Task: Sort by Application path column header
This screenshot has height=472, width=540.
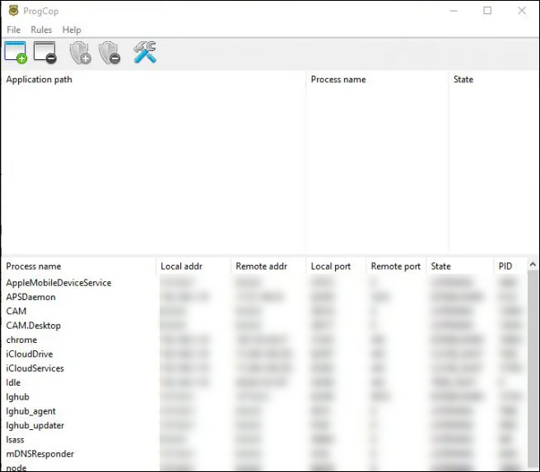Action: [x=39, y=80]
